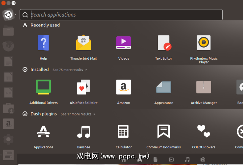
Task: Launch AisleRiot Solitaire
Action: (x=83, y=88)
